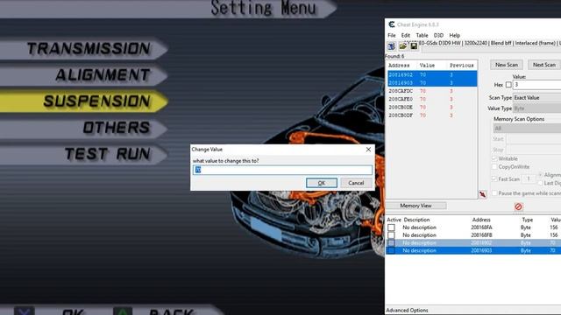Select found address 208CB0DE in results
561x315 pixels.
coord(432,107)
